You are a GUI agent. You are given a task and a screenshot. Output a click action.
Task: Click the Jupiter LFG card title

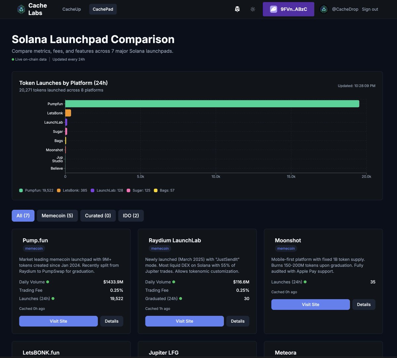[x=164, y=353]
